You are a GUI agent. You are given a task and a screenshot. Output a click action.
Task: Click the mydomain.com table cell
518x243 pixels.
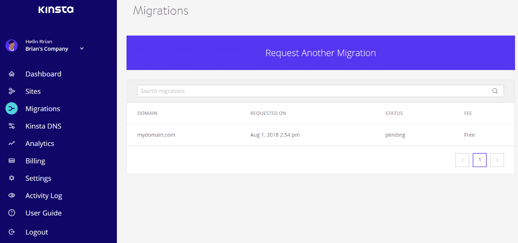point(156,135)
